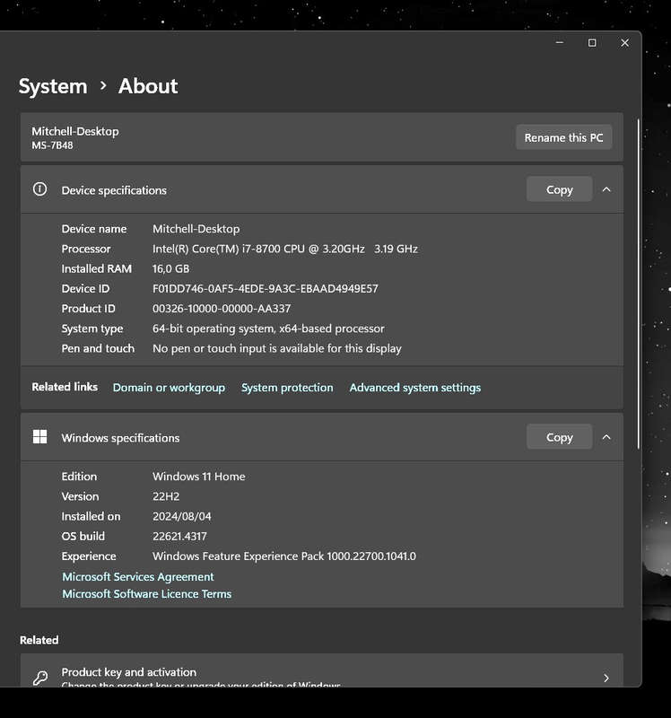
Task: Copy the Device specifications
Action: pos(560,189)
